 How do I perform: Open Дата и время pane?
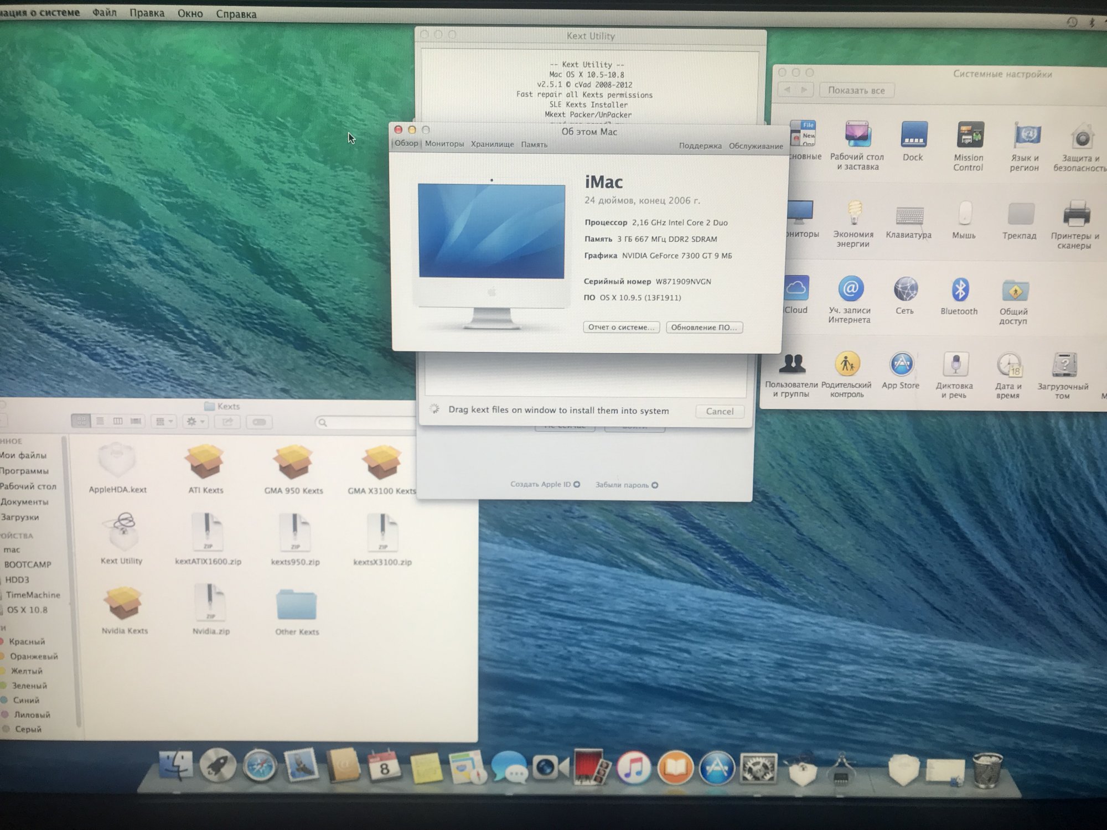point(1009,375)
